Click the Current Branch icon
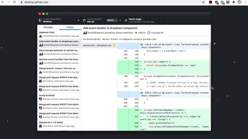248x139 pixels. [x=84, y=20]
